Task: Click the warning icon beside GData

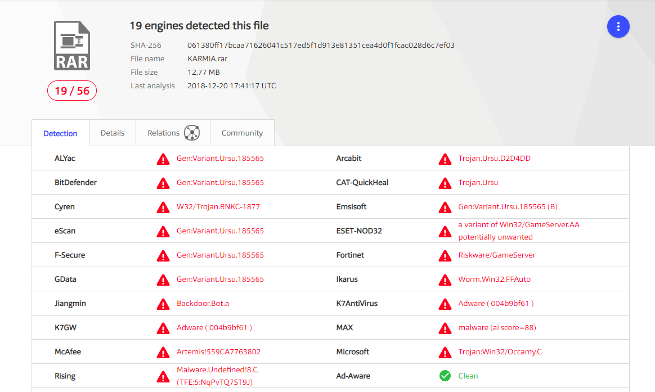Action: pos(163,280)
